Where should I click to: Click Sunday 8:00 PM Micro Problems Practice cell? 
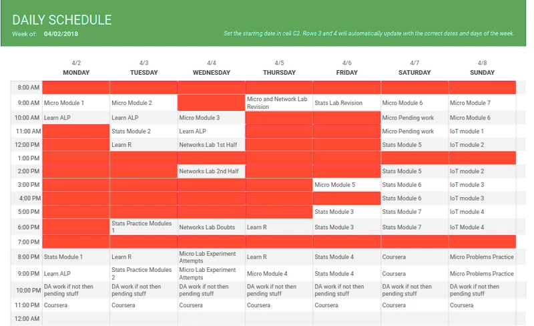482,257
